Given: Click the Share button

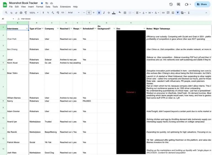Looking at the screenshot, I should (x=202, y=4).
